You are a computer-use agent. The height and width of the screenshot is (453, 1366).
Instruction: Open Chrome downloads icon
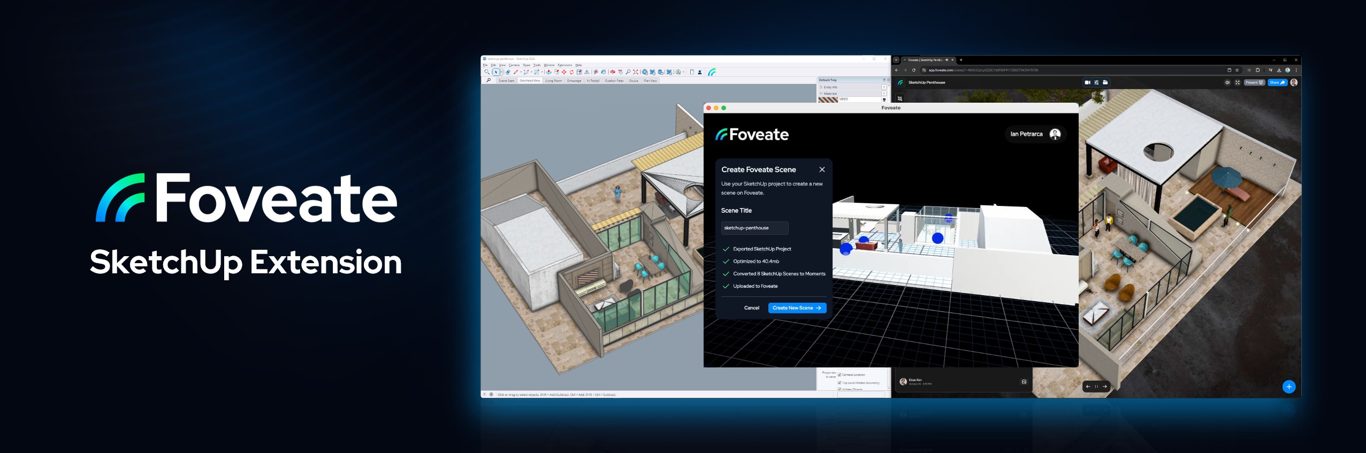click(x=1279, y=70)
